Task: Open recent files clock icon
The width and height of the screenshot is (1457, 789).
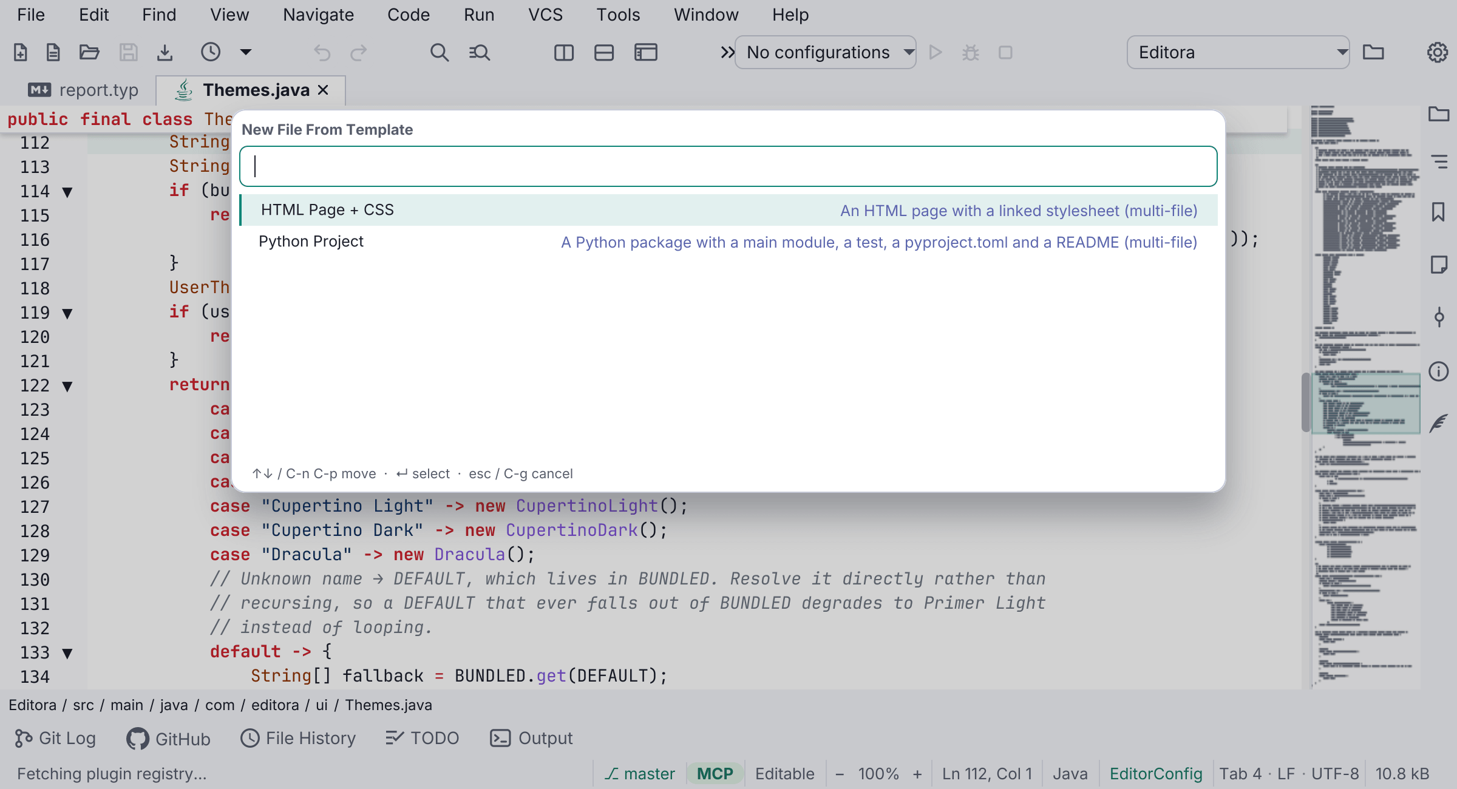Action: [211, 53]
